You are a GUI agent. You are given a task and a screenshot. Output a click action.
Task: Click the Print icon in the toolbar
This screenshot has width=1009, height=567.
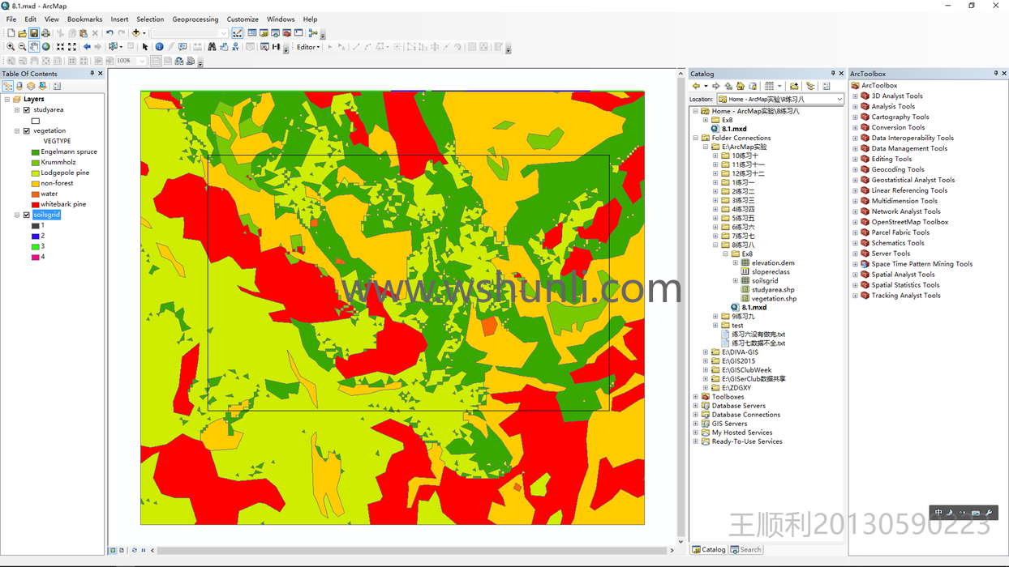45,33
